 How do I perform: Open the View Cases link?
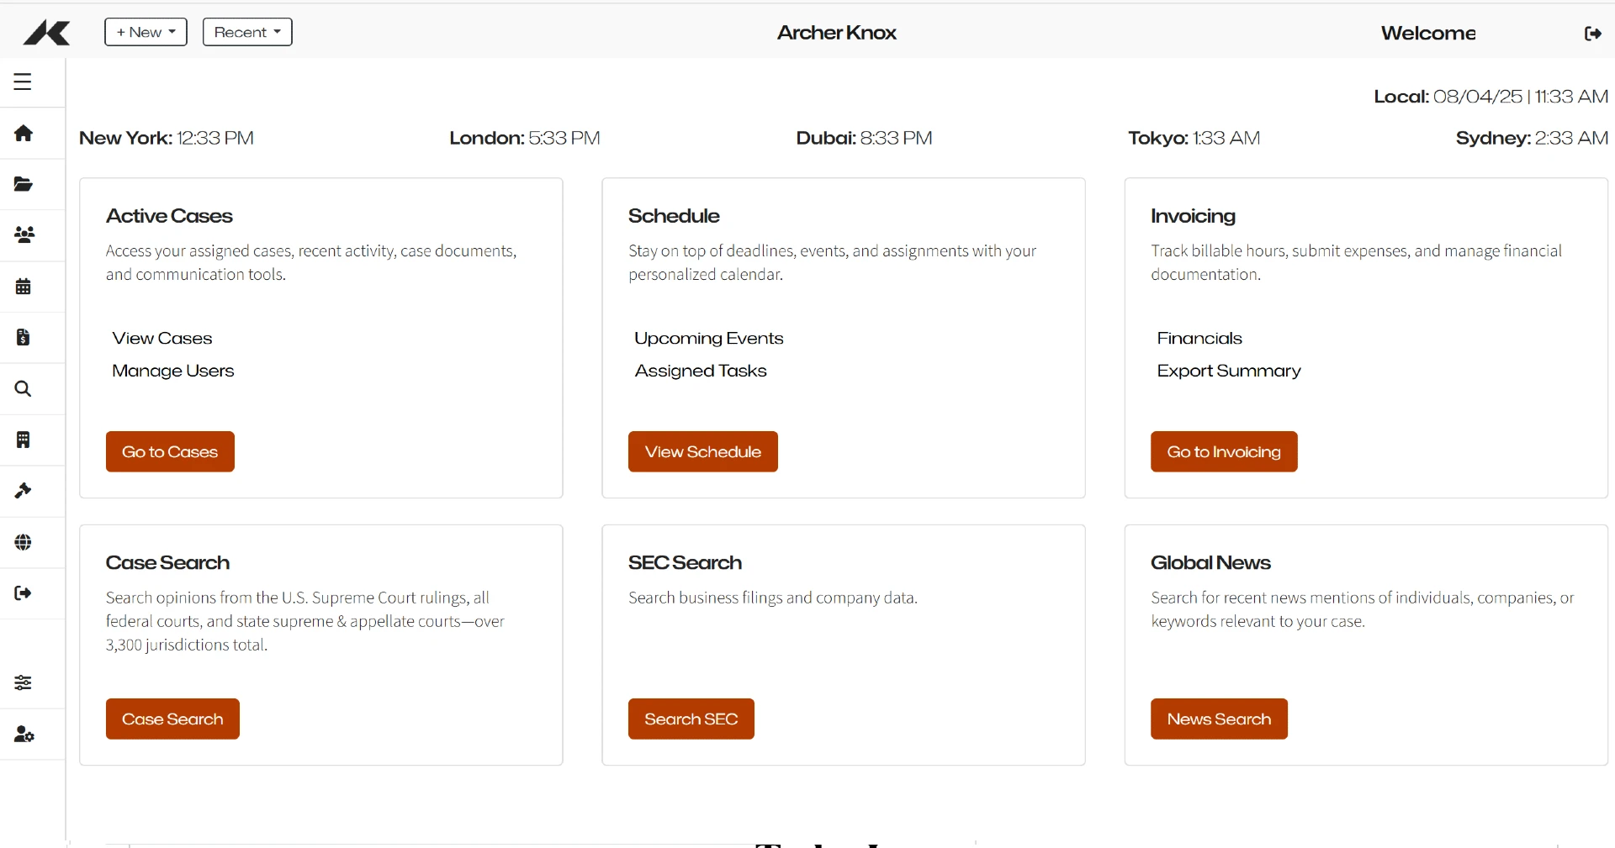pos(162,338)
